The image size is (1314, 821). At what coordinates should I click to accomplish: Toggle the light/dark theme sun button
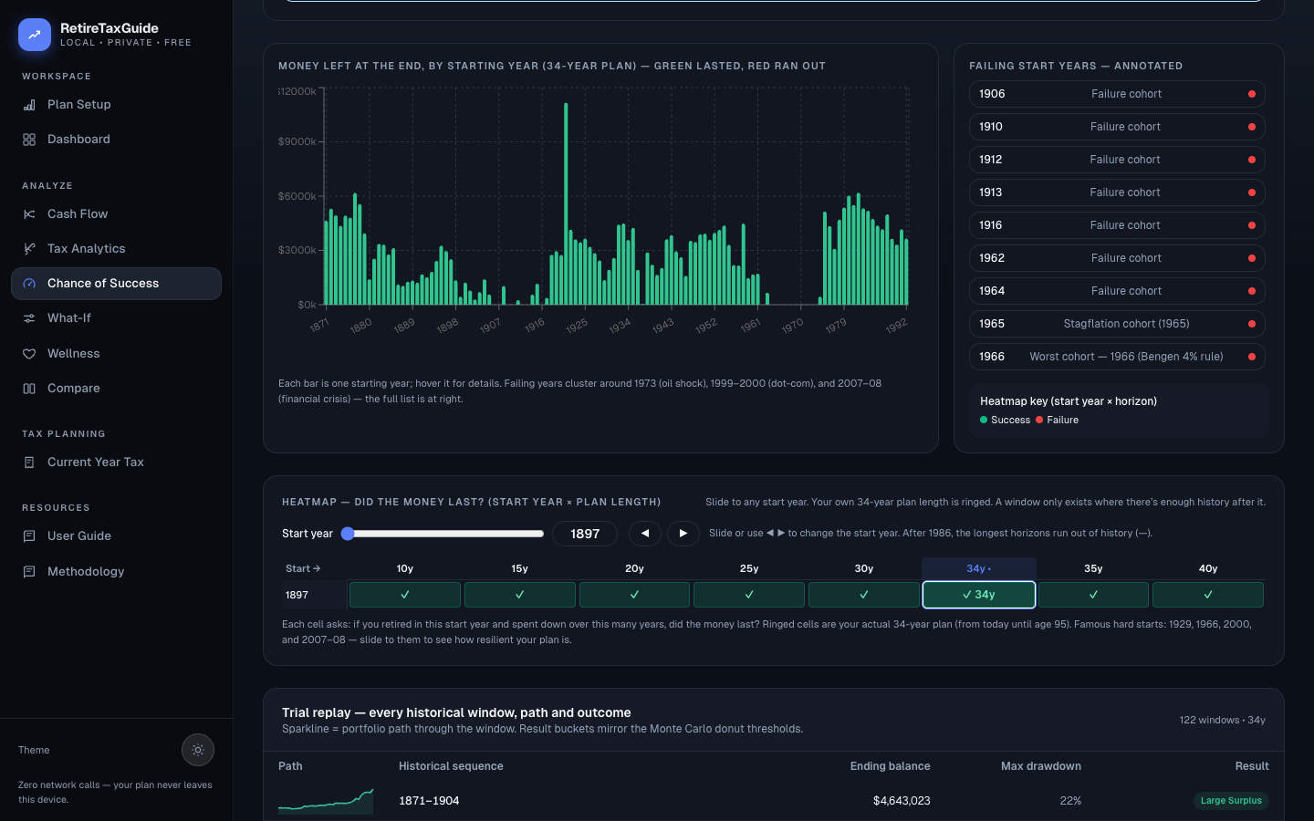[x=198, y=750]
